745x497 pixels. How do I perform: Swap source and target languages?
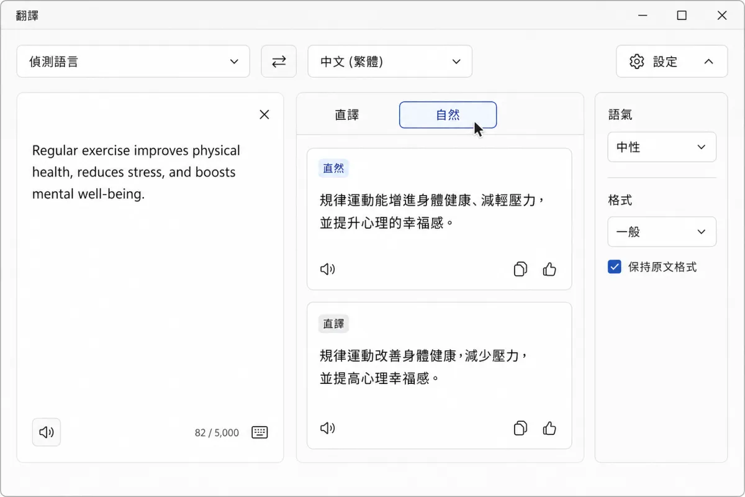pos(279,62)
